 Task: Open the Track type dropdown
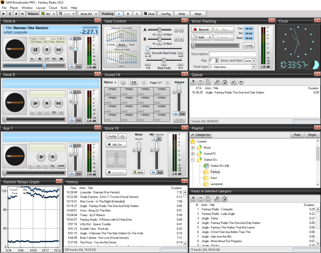(x=254, y=67)
